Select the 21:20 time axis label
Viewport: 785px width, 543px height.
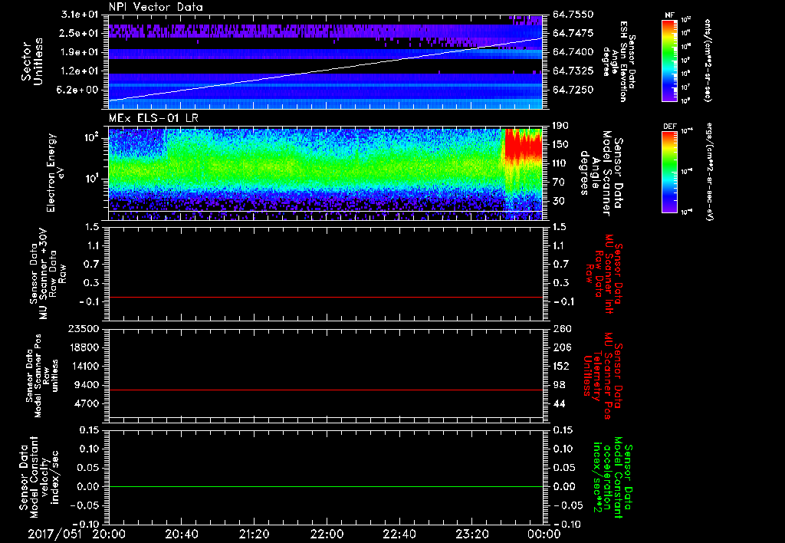(x=254, y=535)
